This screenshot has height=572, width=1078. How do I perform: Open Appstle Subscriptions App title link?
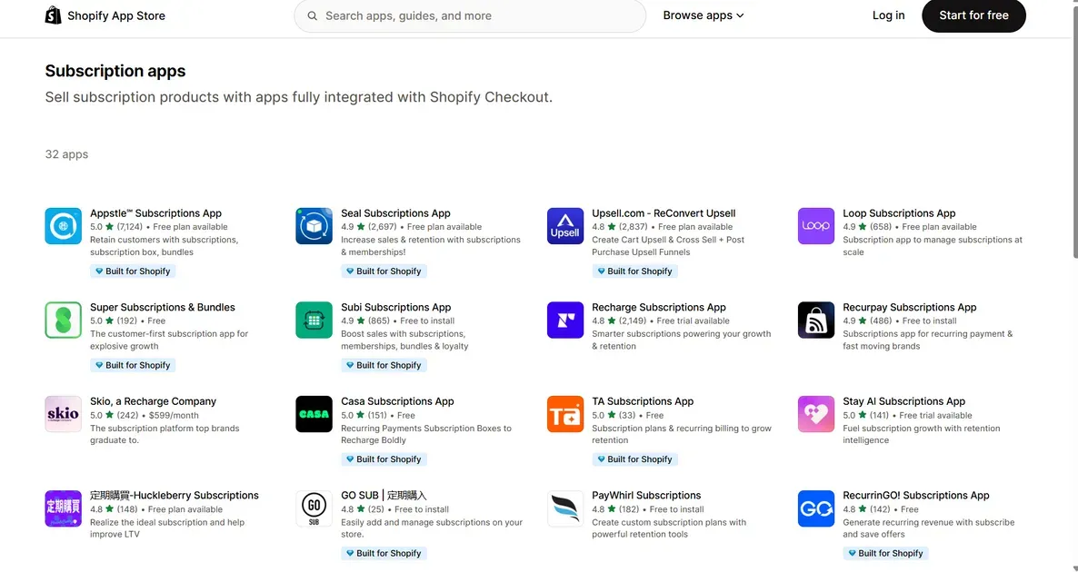[x=156, y=213]
